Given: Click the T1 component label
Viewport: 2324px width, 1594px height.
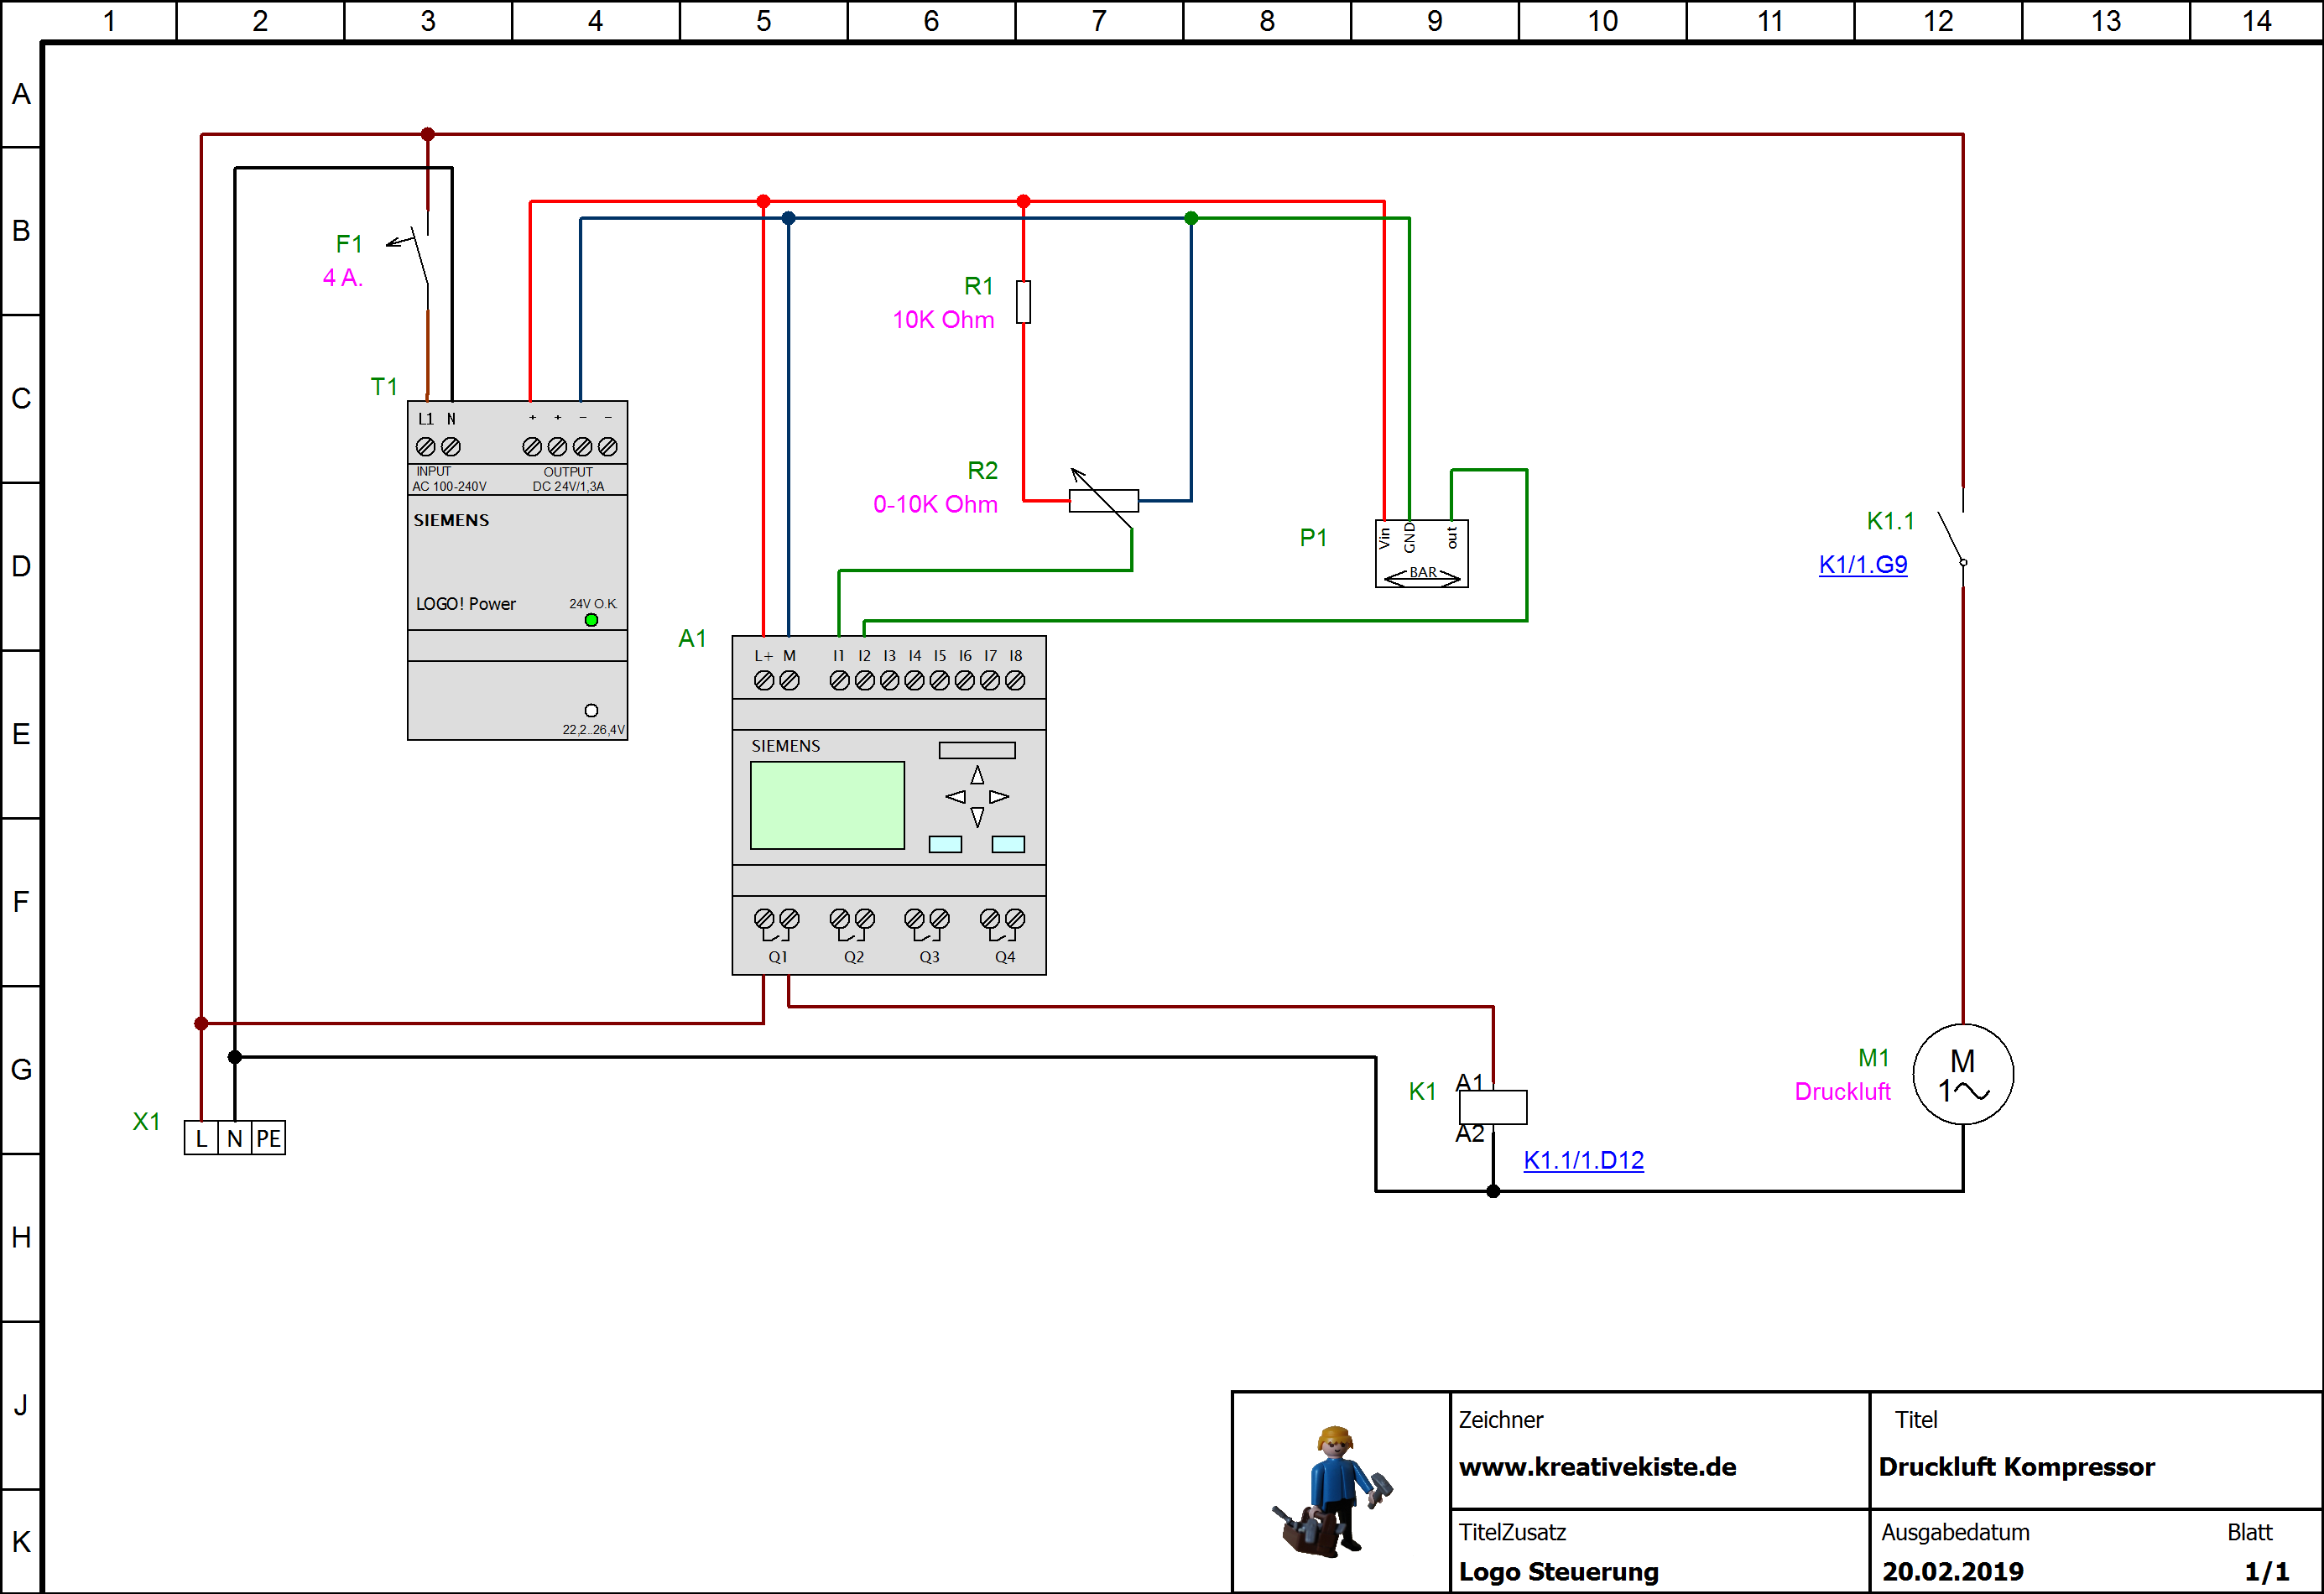Looking at the screenshot, I should tap(384, 387).
